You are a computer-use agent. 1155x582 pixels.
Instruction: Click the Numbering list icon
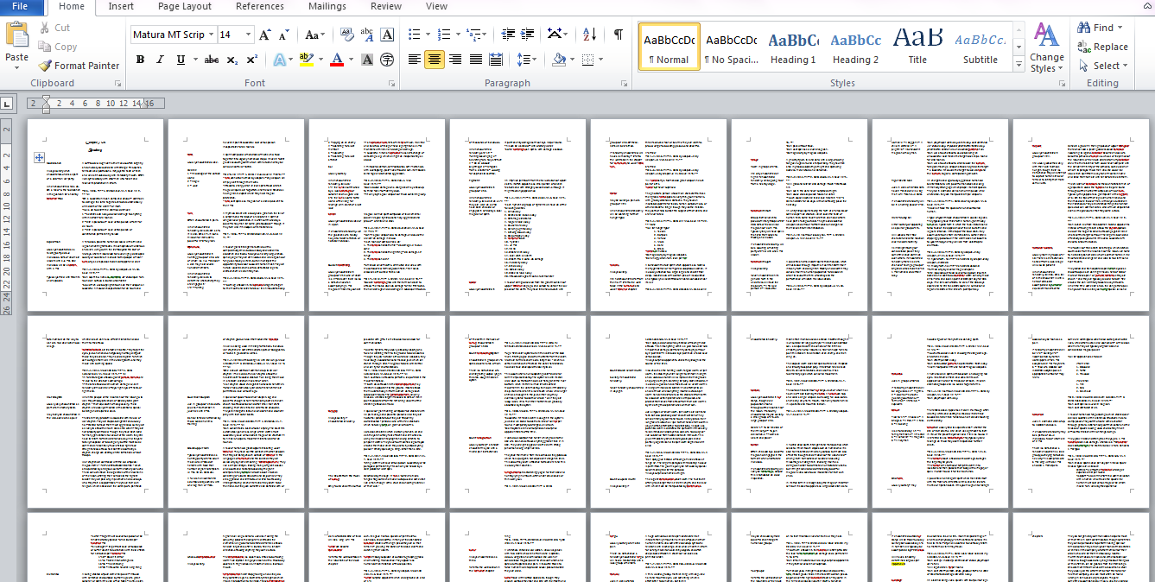[x=443, y=35]
